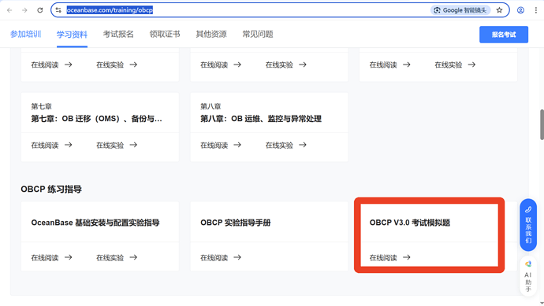Screen dimensions: 544x306
Task: Open the browser three-dot menu
Action: pyautogui.click(x=535, y=10)
